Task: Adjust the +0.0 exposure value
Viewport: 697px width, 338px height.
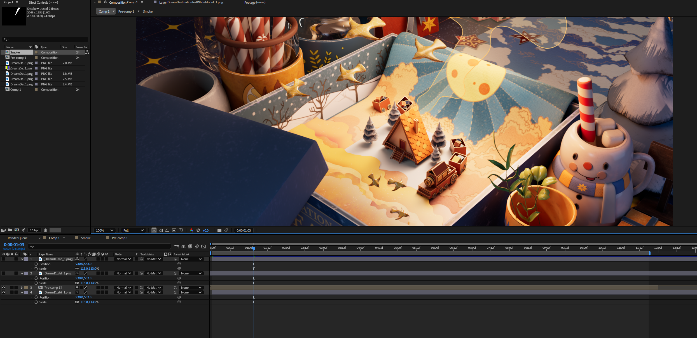Action: (206, 230)
